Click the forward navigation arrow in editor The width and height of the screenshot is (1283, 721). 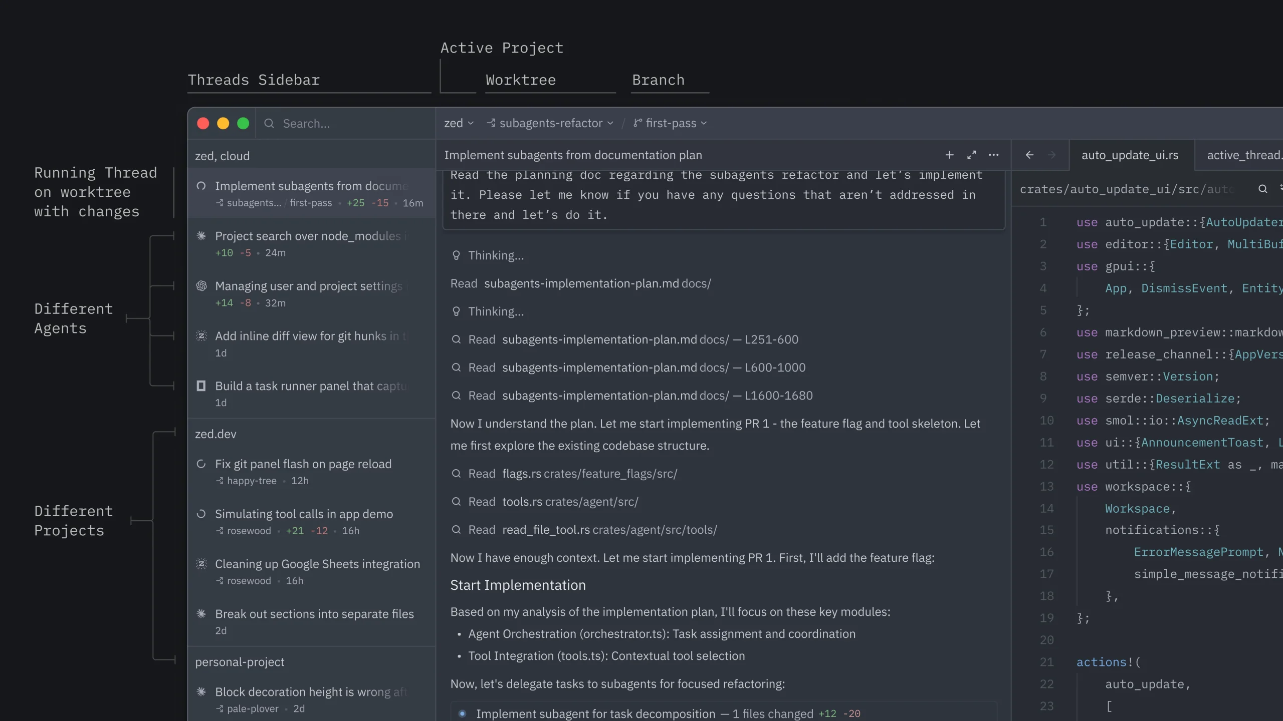pos(1051,155)
